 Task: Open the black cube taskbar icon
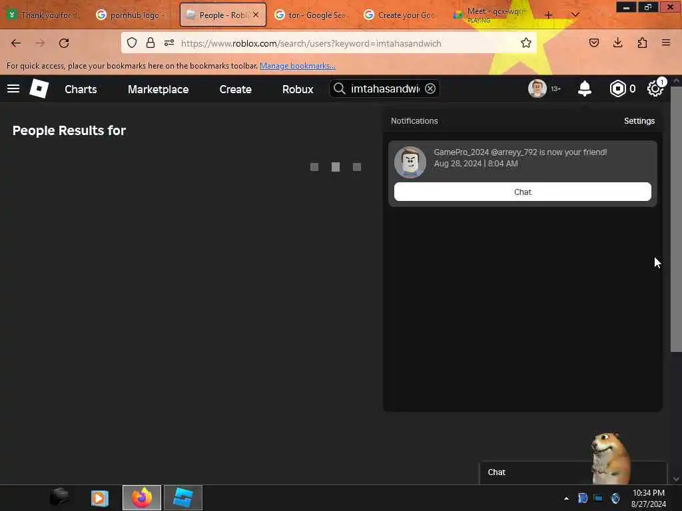[x=59, y=498]
